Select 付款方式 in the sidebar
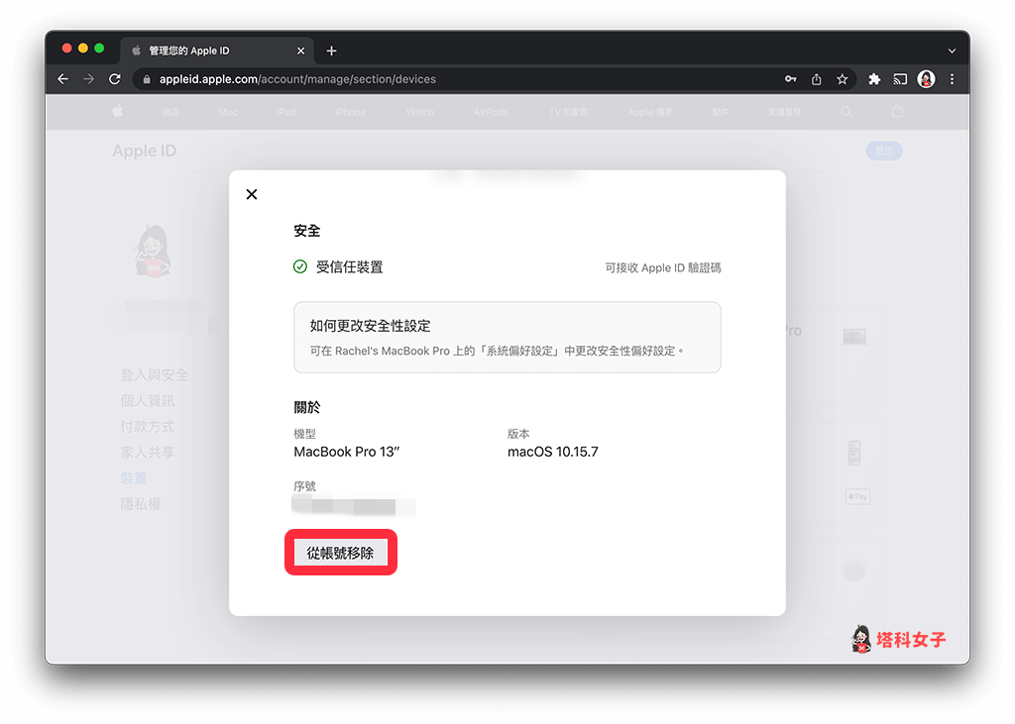 [x=147, y=426]
